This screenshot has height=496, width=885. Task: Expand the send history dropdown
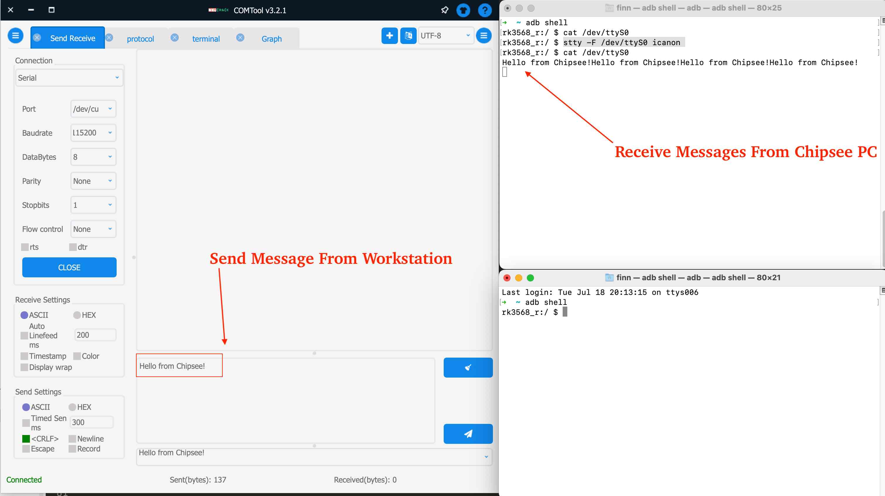pyautogui.click(x=486, y=456)
